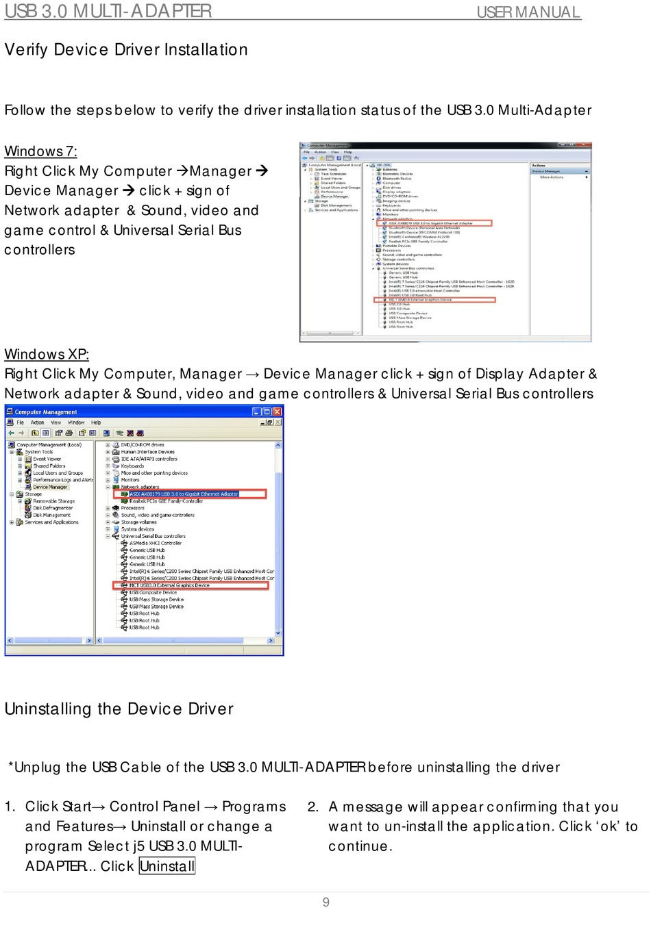The width and height of the screenshot is (651, 938).
Task: Open Help menu in XP Computer Management window
Action: coord(96,422)
